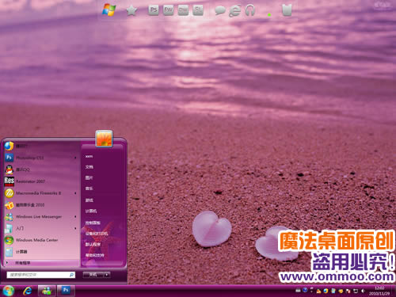Viewport: 396px width, 297px height.
Task: Click the Windows logo in top dock
Action: (109, 10)
